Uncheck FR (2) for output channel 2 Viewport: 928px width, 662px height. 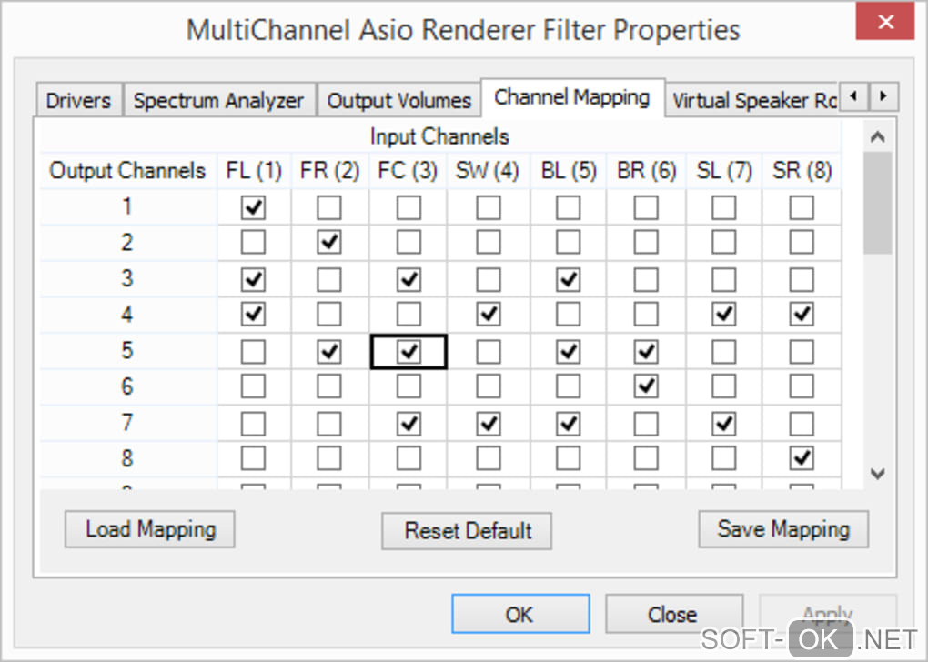click(329, 242)
